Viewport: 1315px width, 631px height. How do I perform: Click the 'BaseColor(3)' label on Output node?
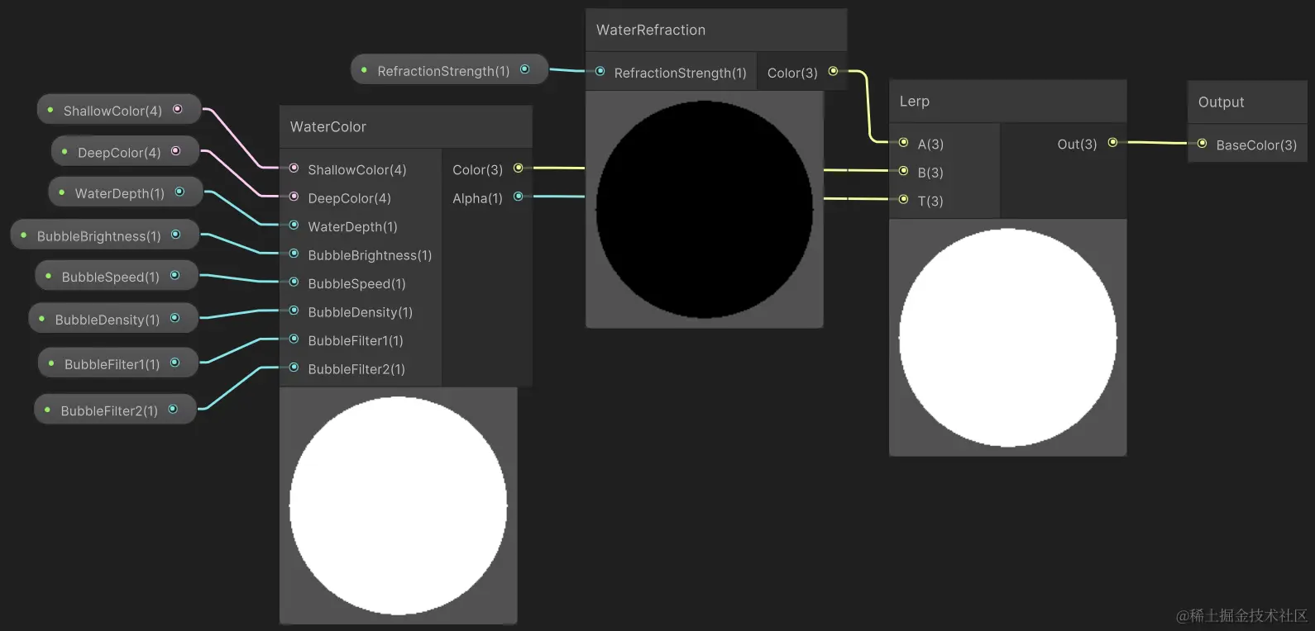point(1256,145)
